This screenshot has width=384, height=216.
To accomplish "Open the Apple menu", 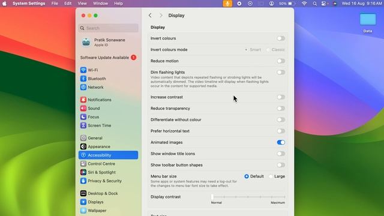I will (4, 4).
